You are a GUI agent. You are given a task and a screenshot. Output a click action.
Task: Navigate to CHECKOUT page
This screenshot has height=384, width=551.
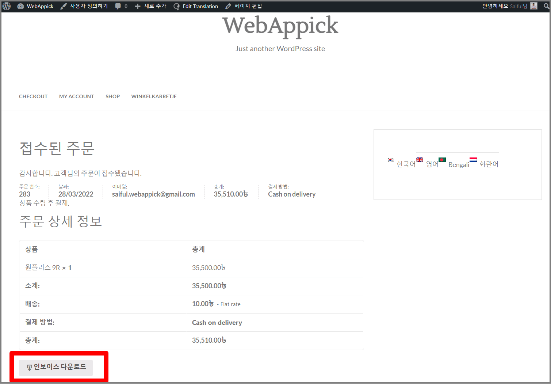[x=33, y=96]
